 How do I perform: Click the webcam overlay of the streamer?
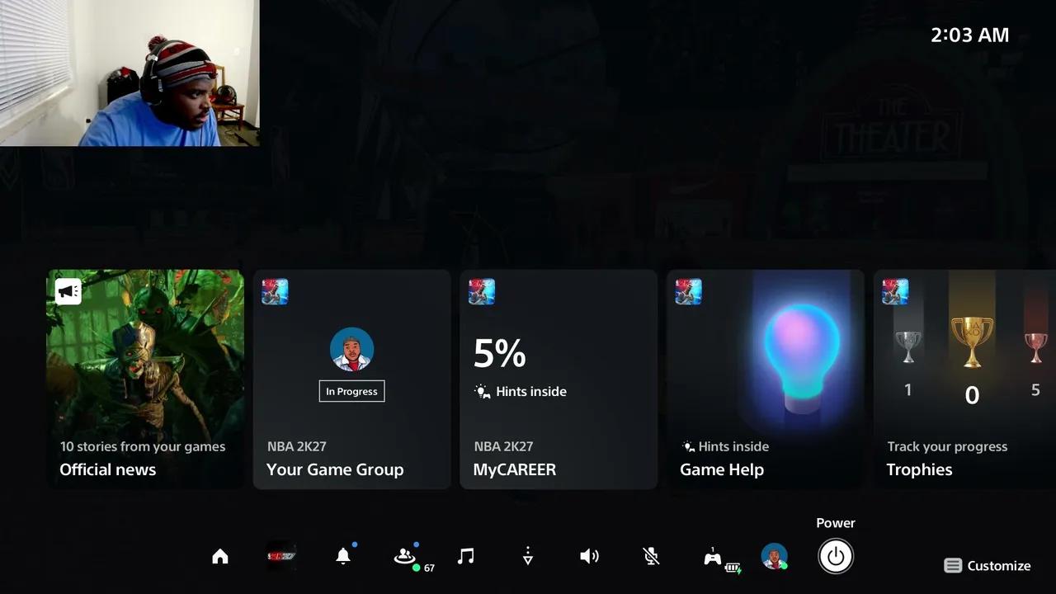130,73
